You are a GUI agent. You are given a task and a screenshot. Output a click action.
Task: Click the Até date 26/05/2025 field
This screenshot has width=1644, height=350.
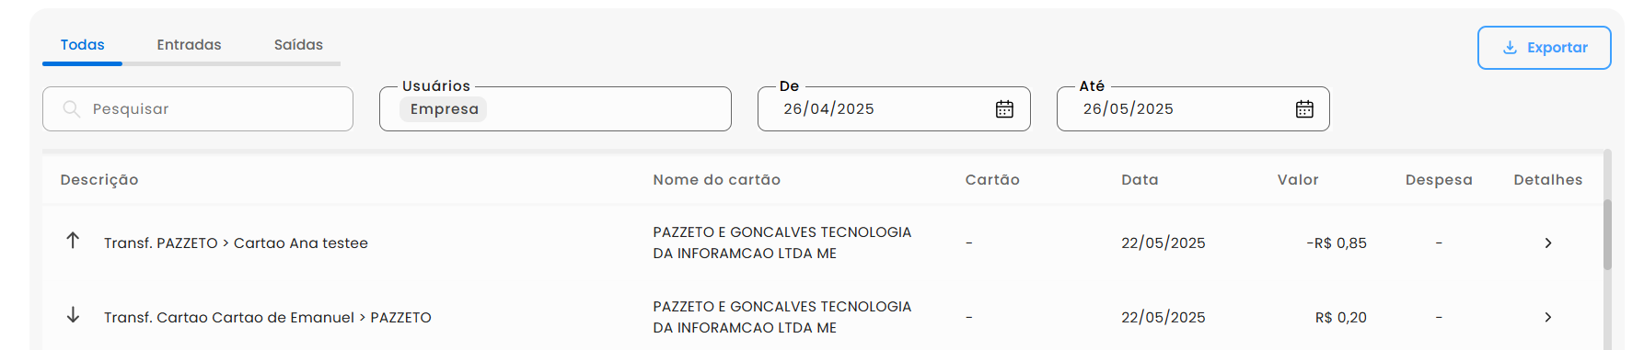pos(1193,109)
